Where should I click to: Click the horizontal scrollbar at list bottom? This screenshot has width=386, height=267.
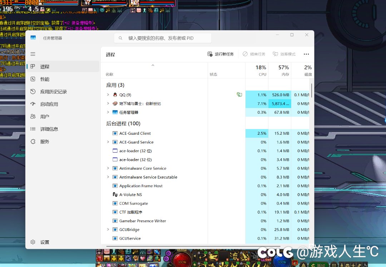[193, 246]
